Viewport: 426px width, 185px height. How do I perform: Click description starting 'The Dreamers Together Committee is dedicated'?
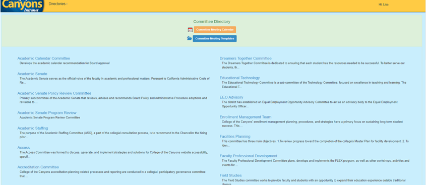coord(313,65)
